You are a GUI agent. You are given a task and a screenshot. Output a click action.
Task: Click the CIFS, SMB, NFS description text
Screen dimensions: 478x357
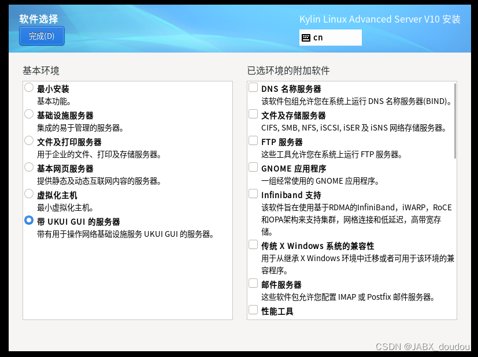point(354,128)
